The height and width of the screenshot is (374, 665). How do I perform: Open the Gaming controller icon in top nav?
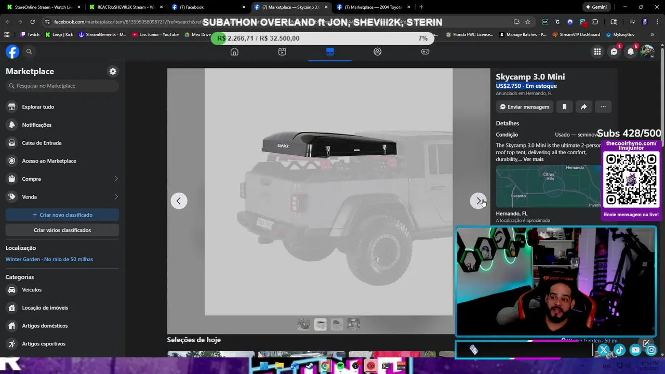click(x=425, y=51)
